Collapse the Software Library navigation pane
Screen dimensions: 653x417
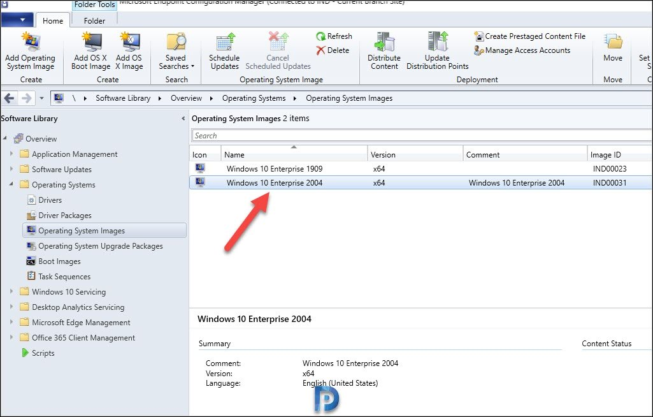pos(183,119)
